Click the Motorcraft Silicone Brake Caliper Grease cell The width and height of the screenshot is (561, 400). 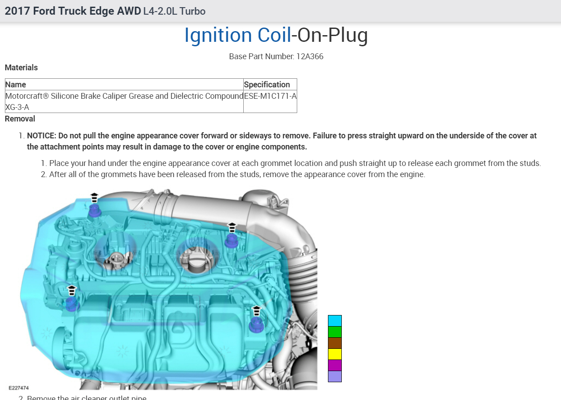[124, 101]
